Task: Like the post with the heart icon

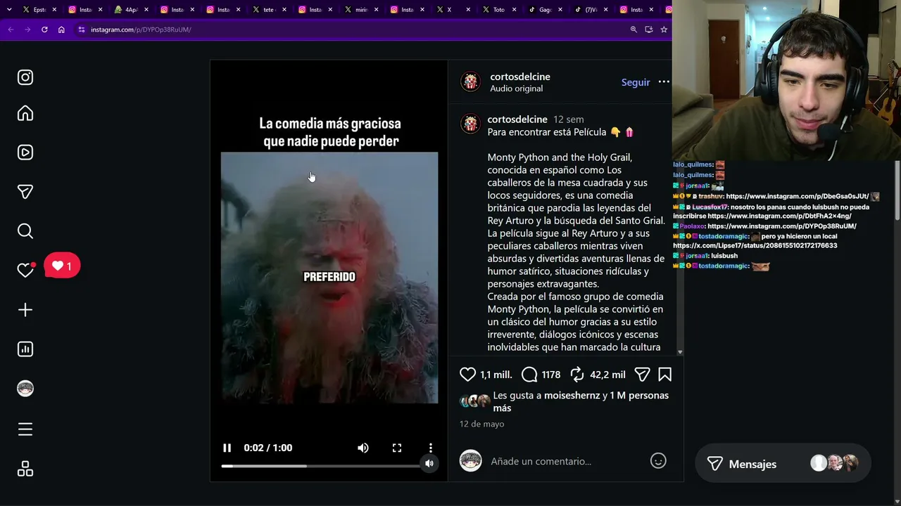Action: [x=467, y=375]
